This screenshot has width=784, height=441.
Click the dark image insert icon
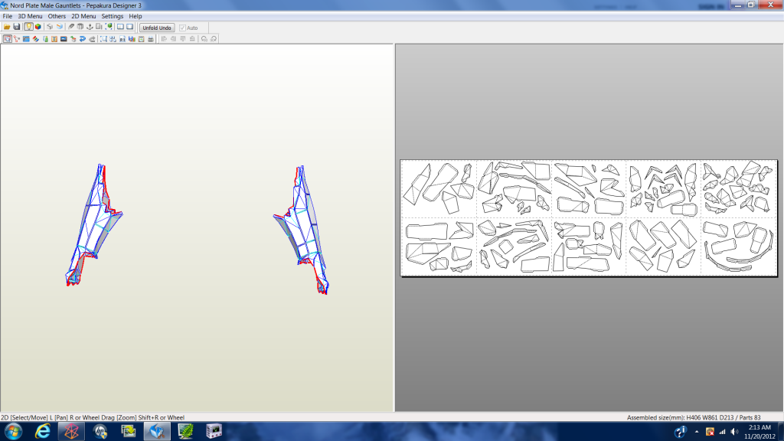pos(64,39)
